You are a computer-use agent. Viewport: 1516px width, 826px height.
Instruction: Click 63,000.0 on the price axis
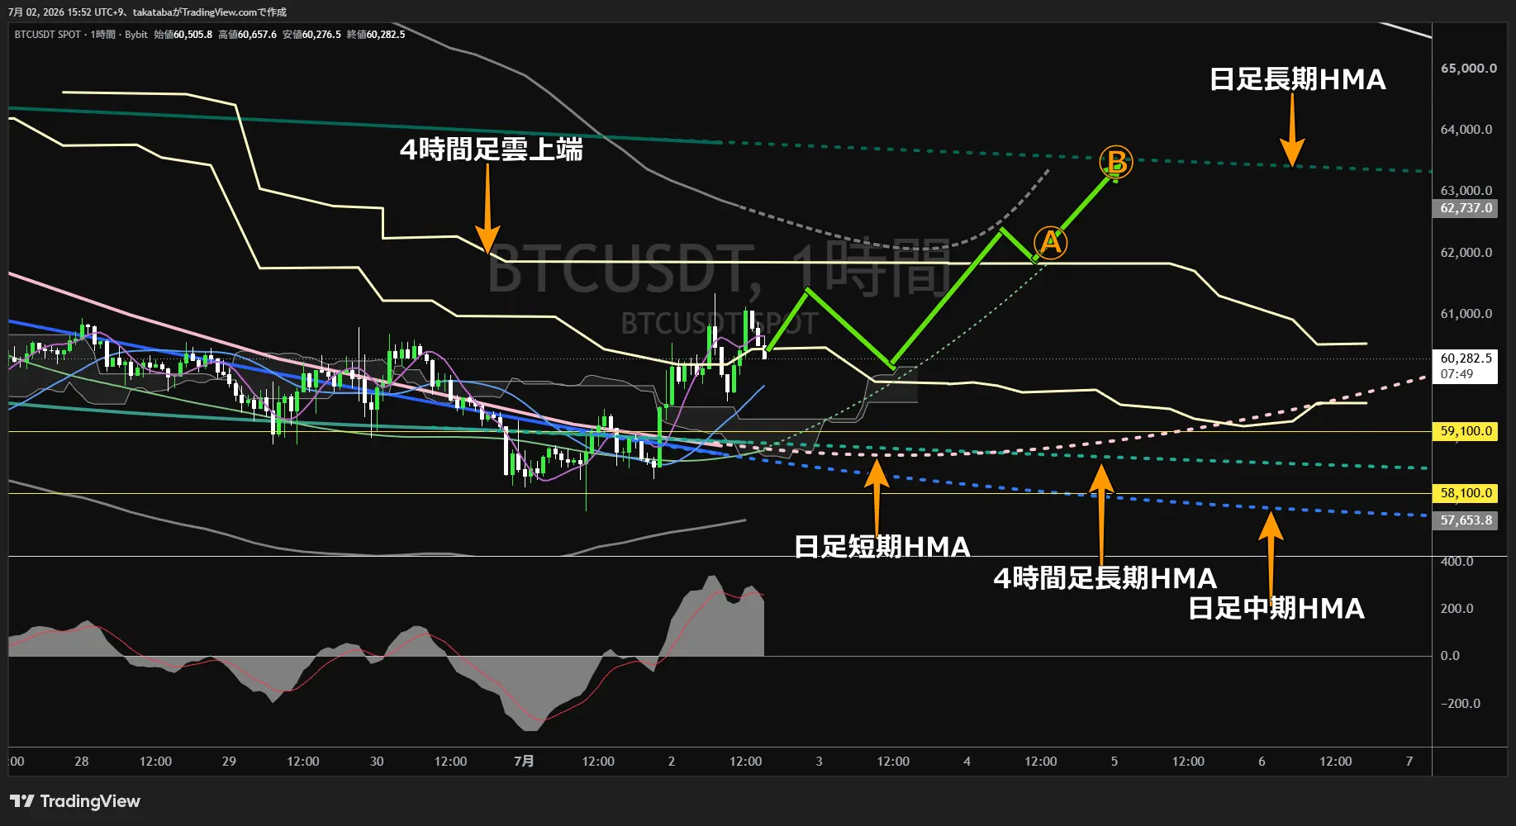1466,191
